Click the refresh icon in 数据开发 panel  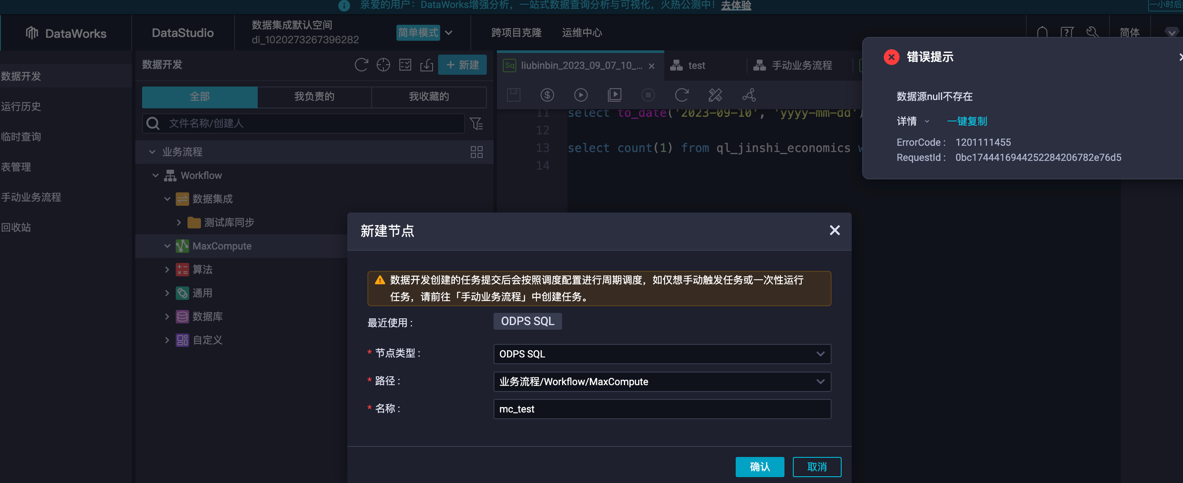[361, 65]
